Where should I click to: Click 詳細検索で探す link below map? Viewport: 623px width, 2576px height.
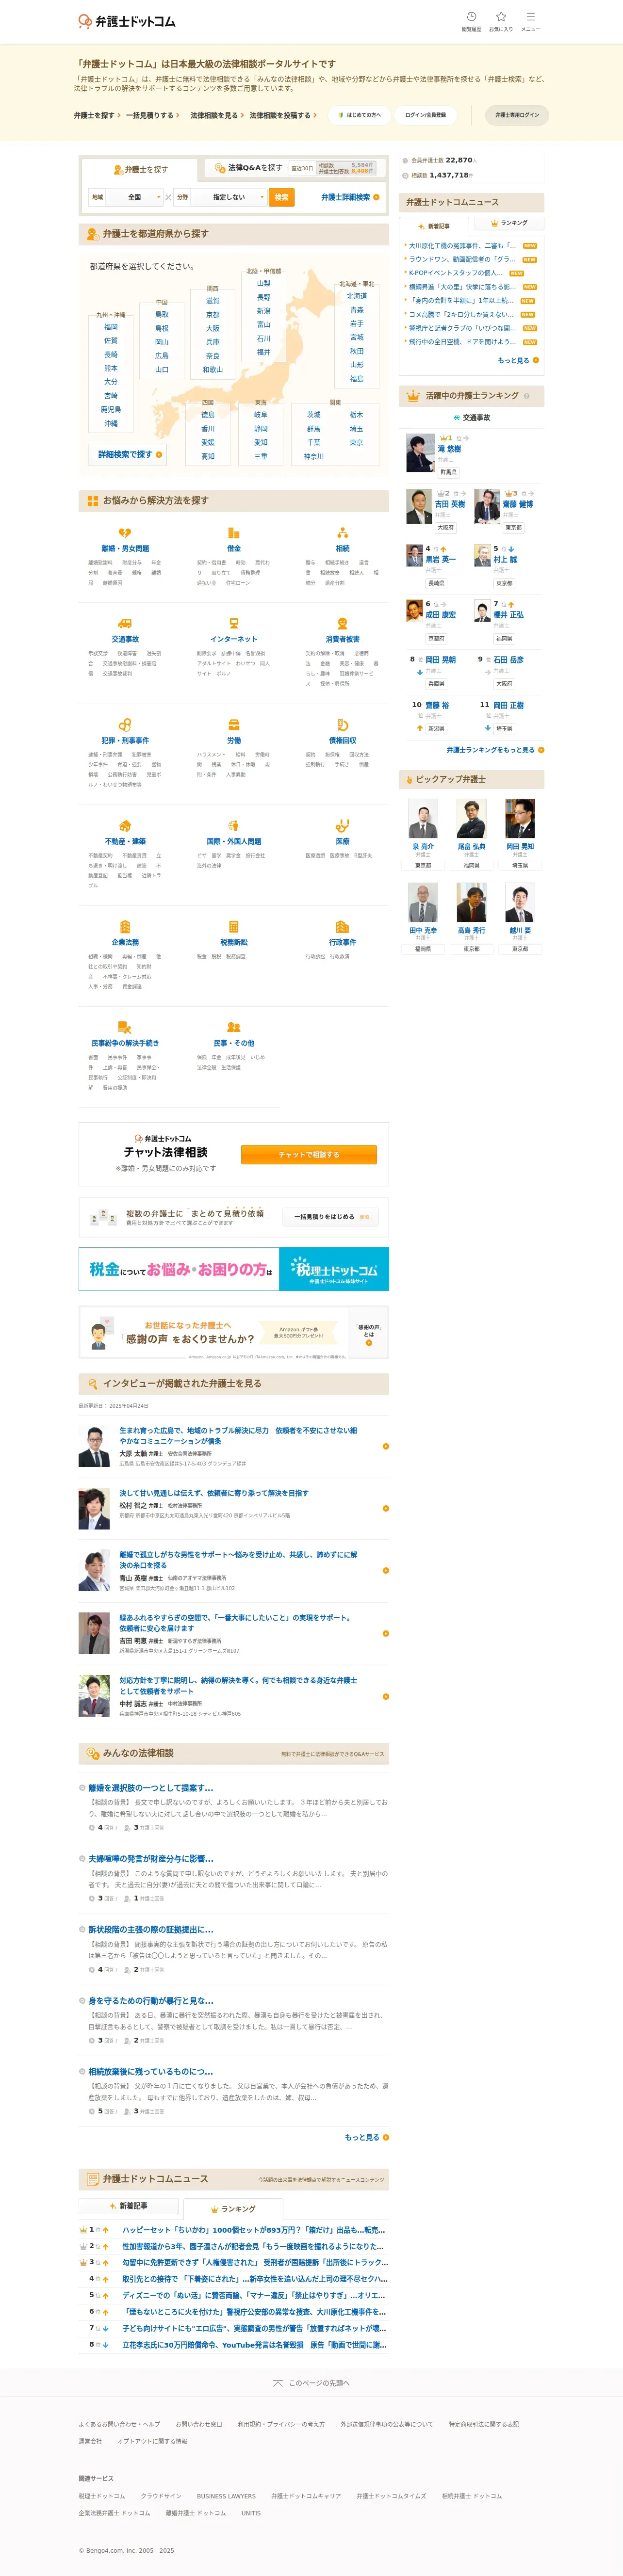[x=129, y=454]
